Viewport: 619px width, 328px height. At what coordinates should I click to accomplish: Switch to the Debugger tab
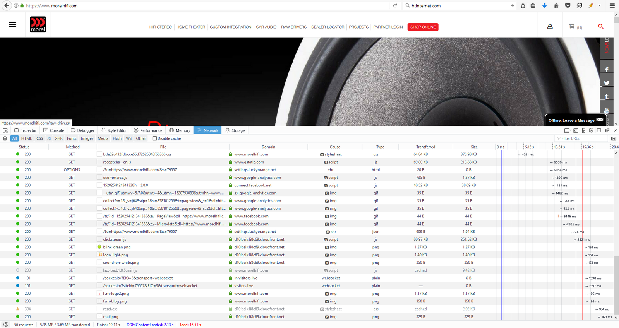82,130
